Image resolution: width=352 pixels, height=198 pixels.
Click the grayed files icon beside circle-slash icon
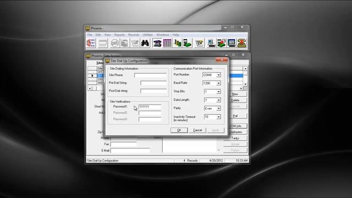point(125,43)
